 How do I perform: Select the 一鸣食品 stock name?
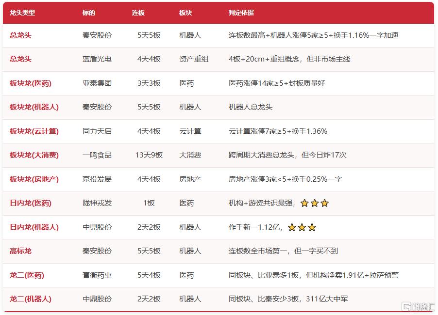coord(97,155)
